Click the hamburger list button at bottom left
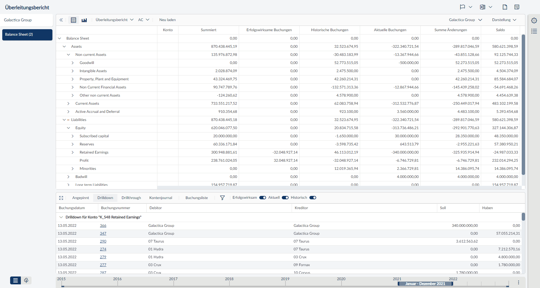 pyautogui.click(x=15, y=280)
